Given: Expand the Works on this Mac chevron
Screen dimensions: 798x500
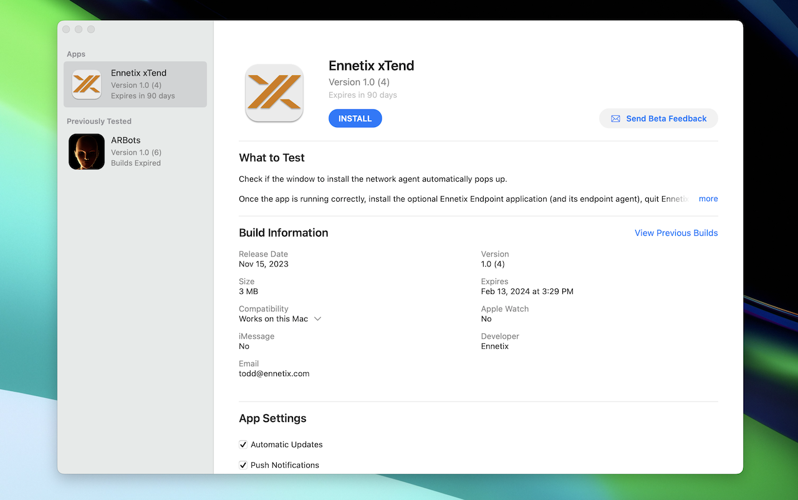Looking at the screenshot, I should pyautogui.click(x=317, y=319).
